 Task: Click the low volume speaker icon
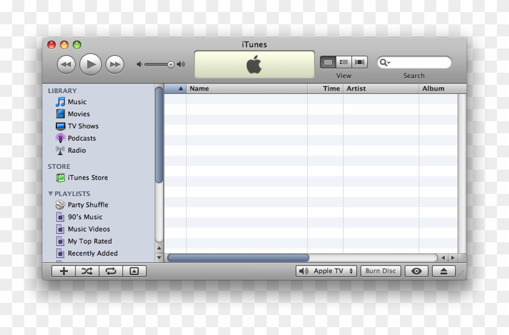click(x=139, y=64)
